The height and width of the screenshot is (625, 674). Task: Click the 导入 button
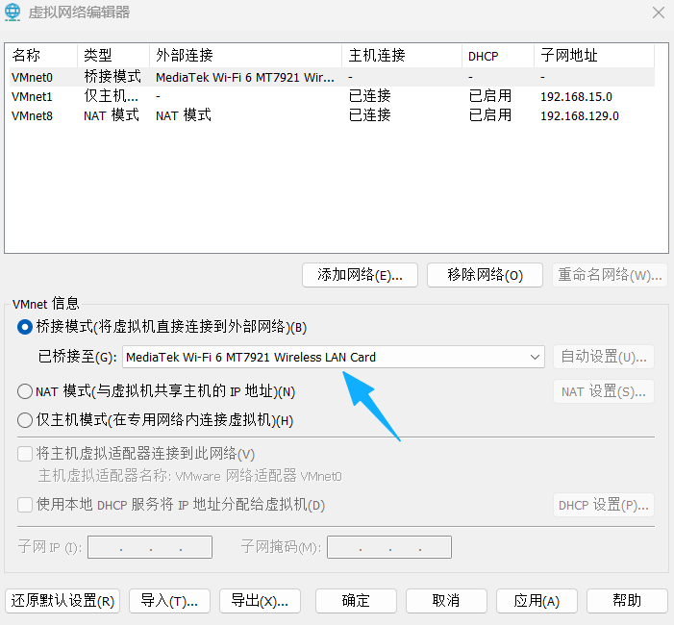pyautogui.click(x=168, y=601)
